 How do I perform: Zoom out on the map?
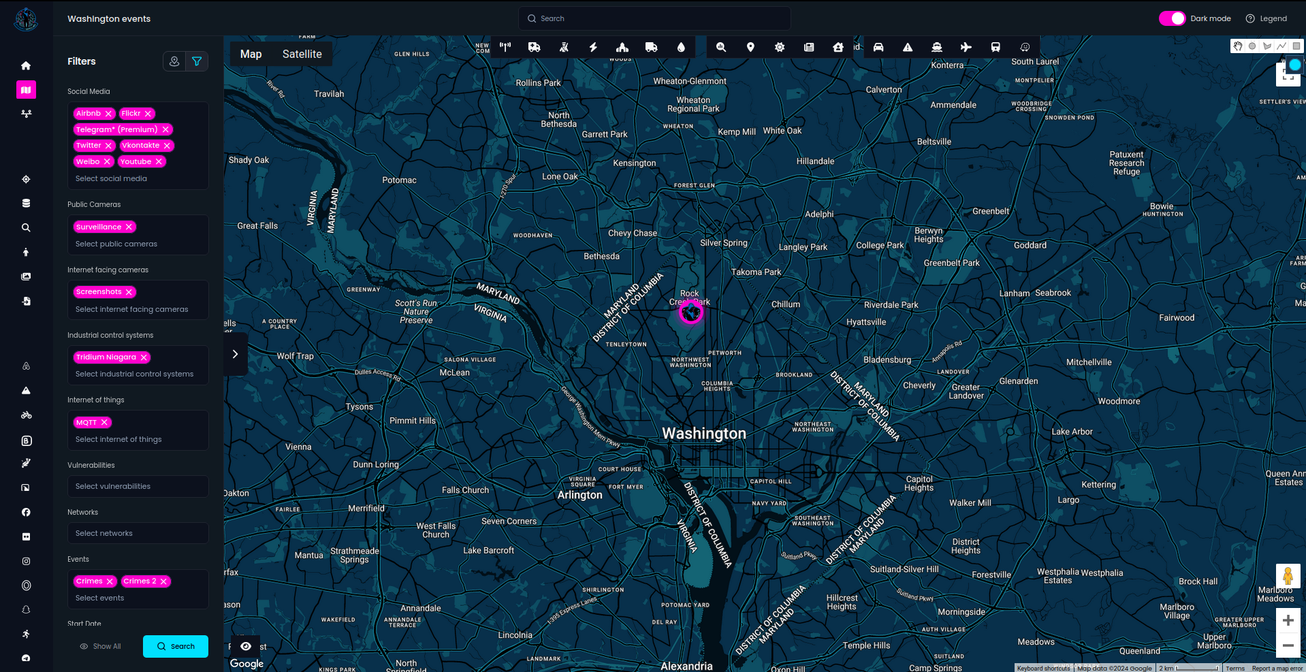(x=1288, y=645)
